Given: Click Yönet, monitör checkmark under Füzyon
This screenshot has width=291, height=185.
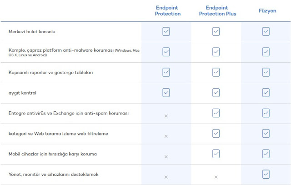Looking at the screenshot, I should tap(266, 174).
